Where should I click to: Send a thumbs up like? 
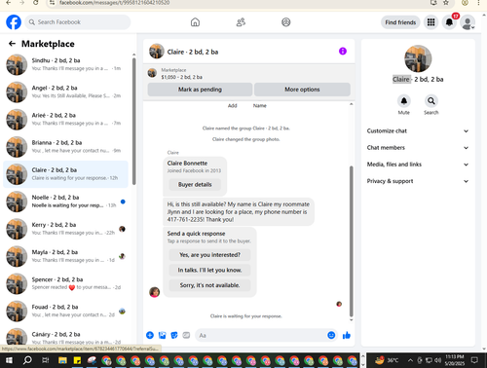click(x=347, y=335)
